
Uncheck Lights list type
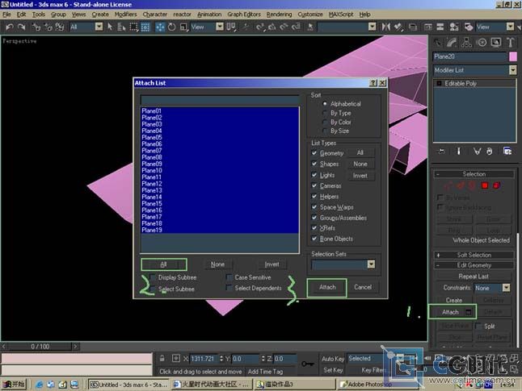click(314, 175)
